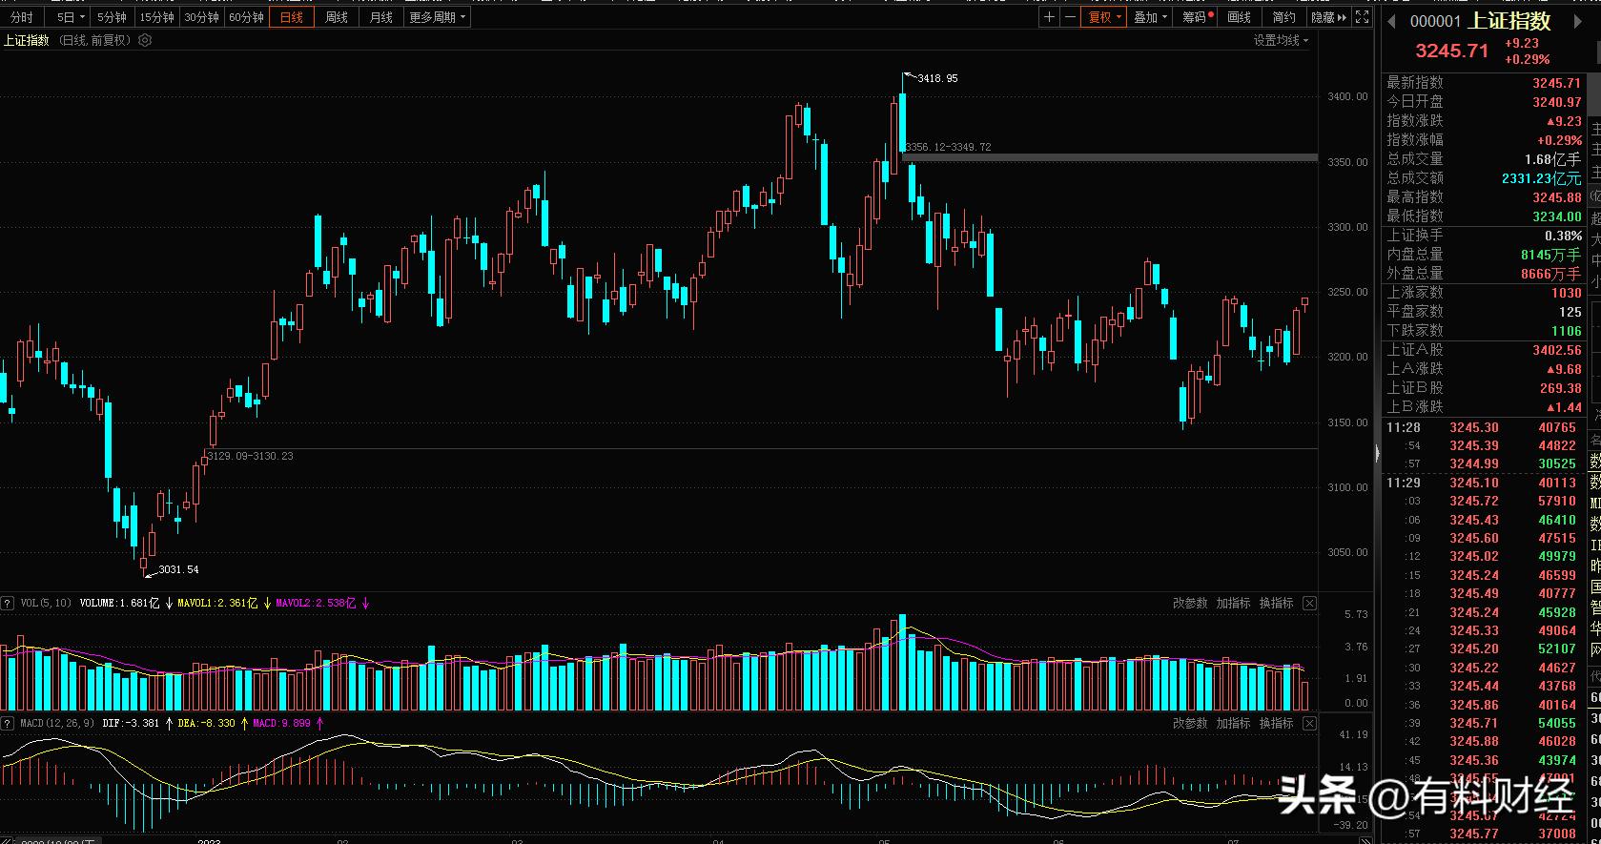Click the tallest volume bar
The height and width of the screenshot is (844, 1601).
[903, 662]
